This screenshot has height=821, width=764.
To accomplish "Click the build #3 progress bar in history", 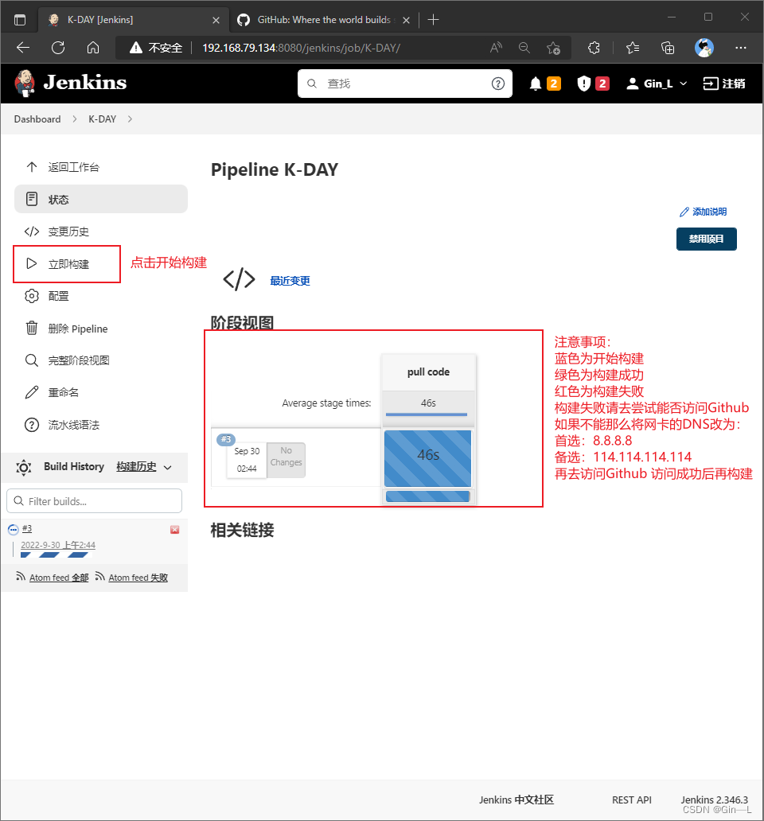I will (x=54, y=555).
